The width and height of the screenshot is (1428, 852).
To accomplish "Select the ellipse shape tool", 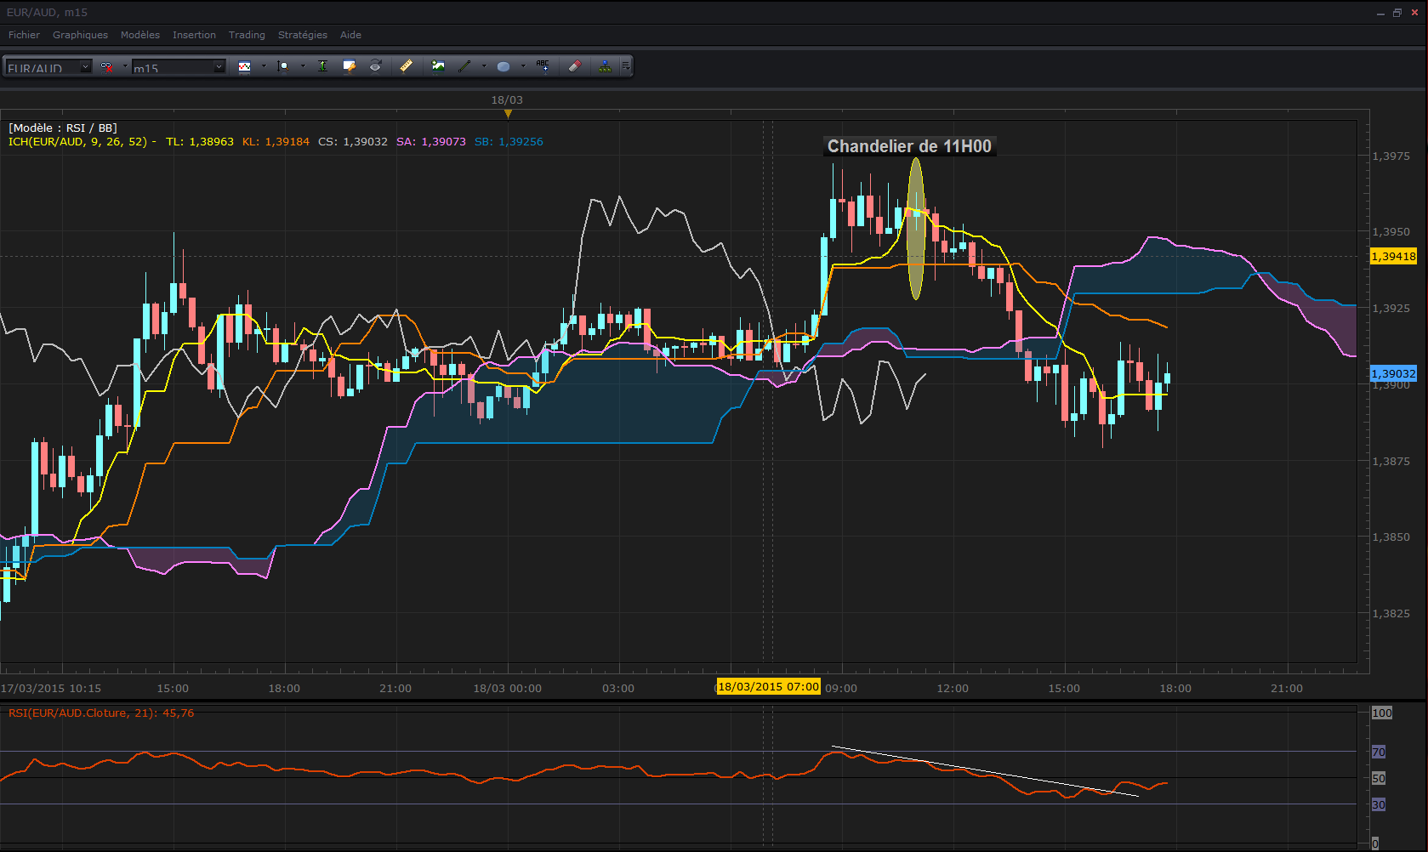I will (503, 66).
